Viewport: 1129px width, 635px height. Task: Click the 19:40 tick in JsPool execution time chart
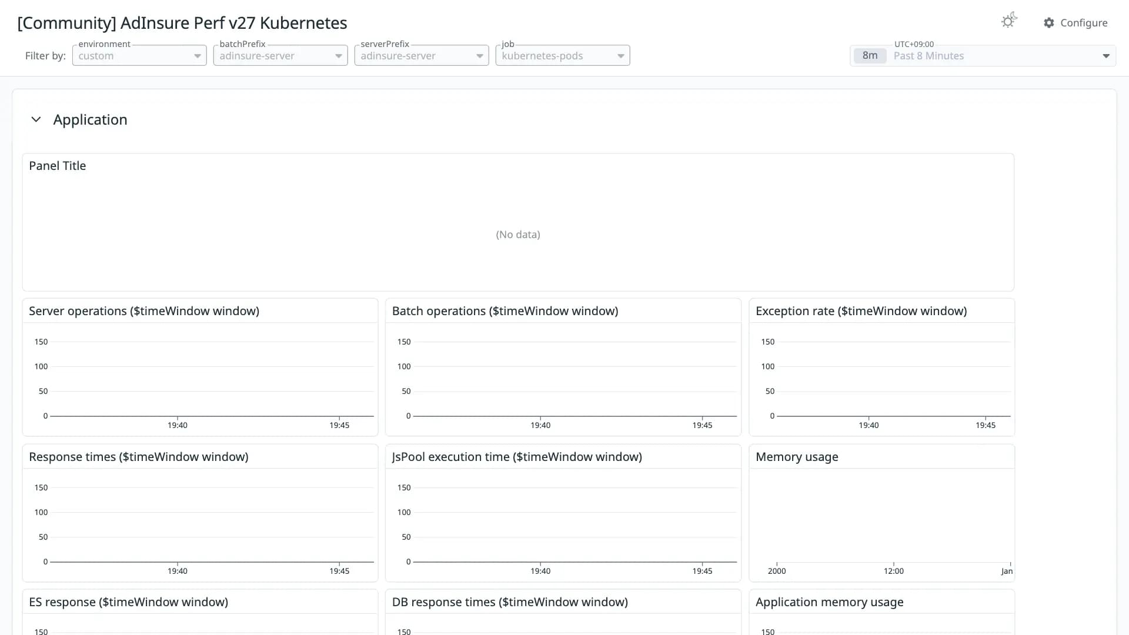(x=540, y=571)
